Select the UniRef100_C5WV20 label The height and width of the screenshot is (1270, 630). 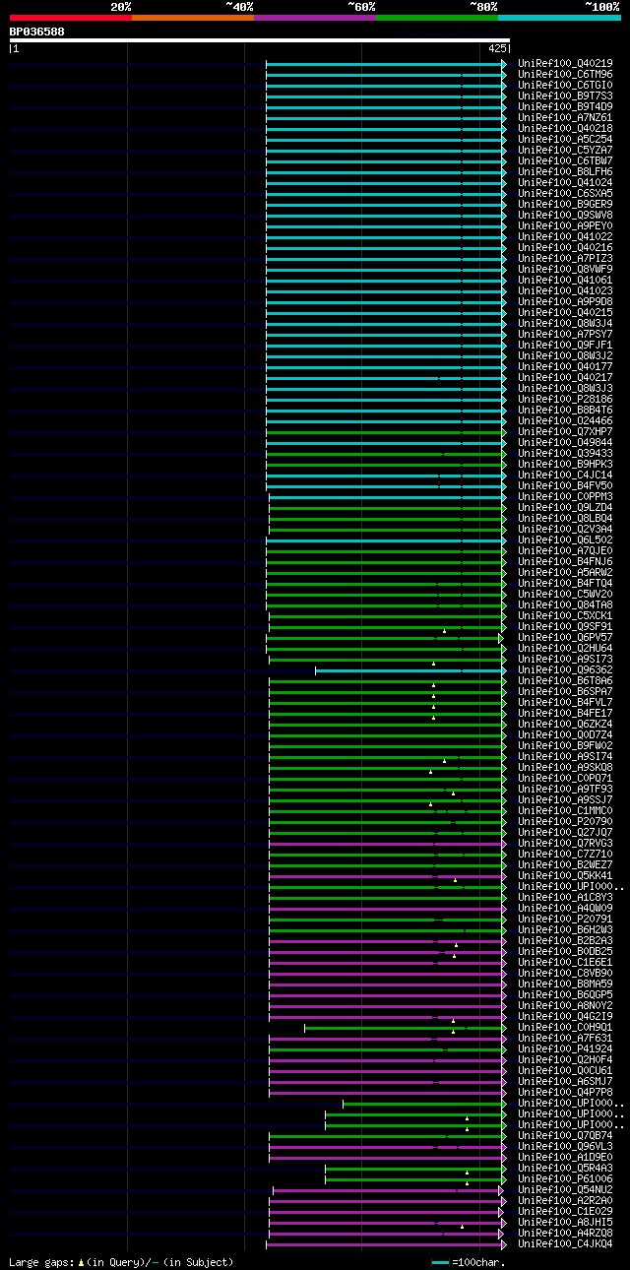(565, 595)
